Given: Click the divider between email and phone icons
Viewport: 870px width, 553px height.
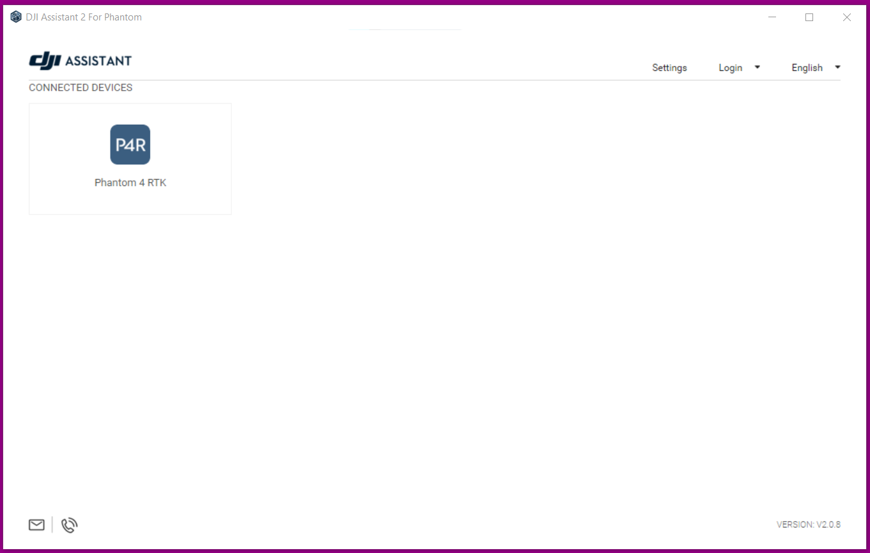Looking at the screenshot, I should tap(52, 525).
